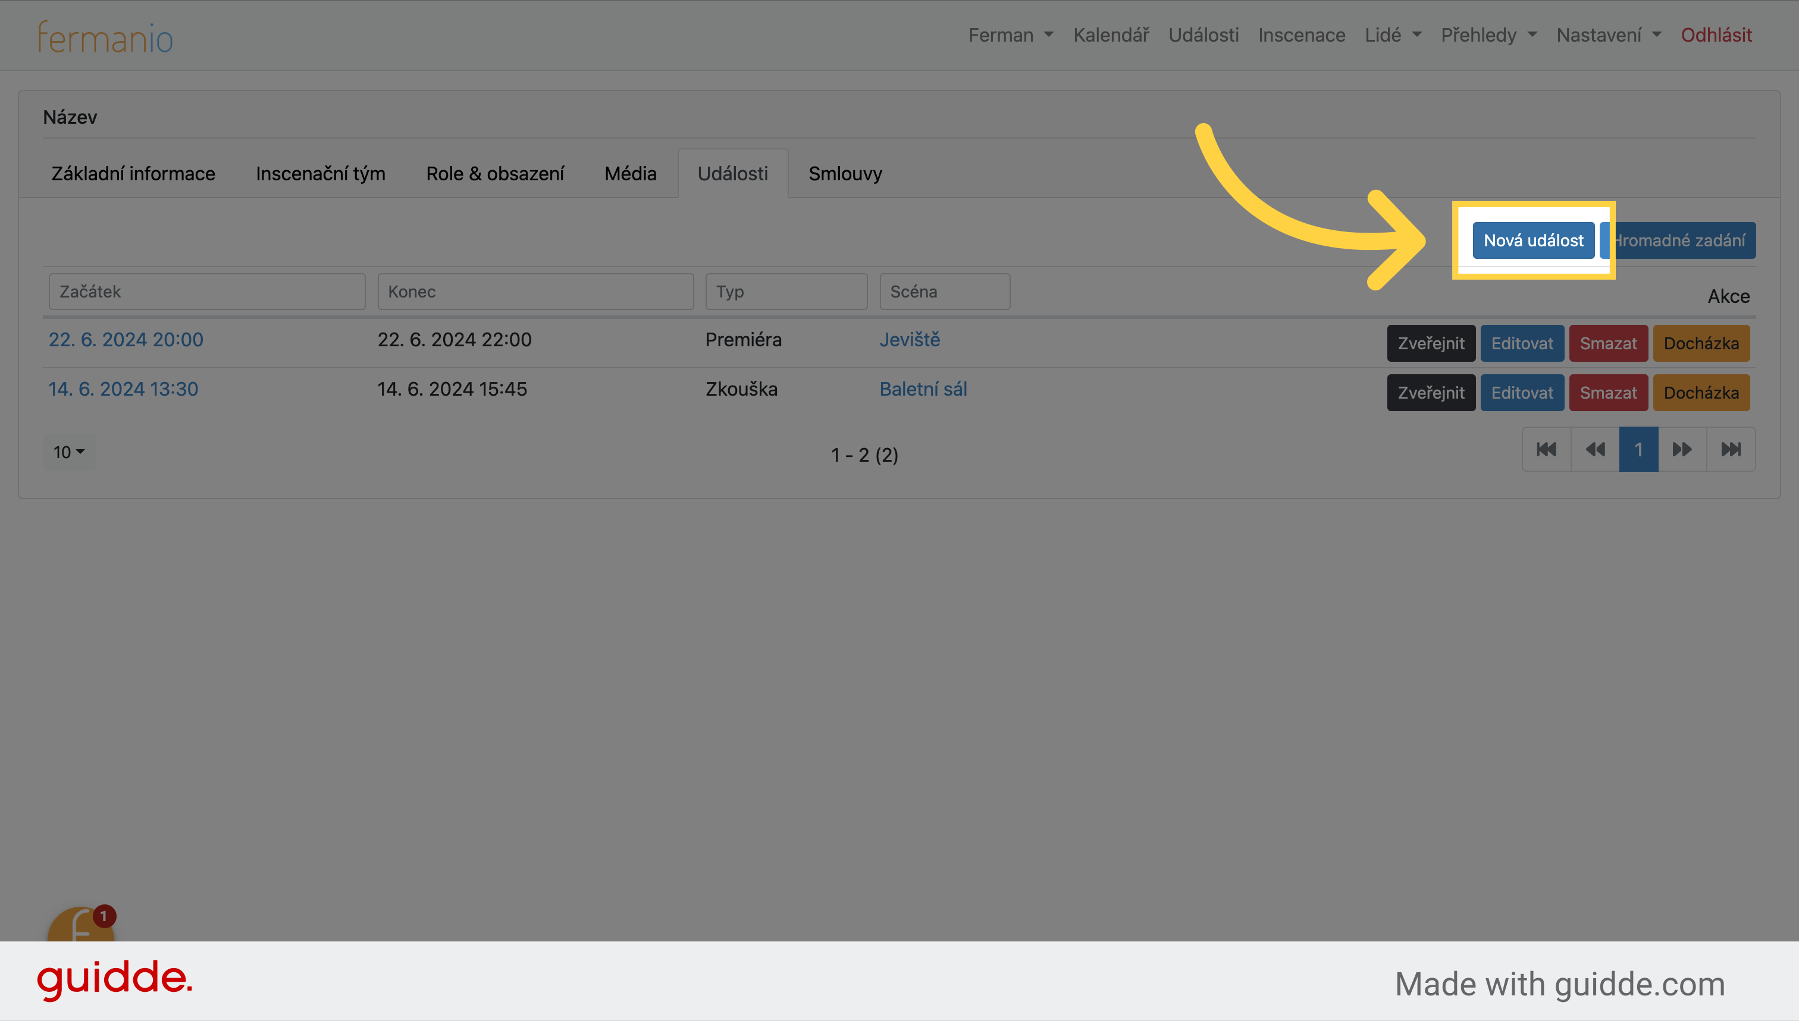1799x1021 pixels.
Task: Click the Začátek filter field
Action: [x=207, y=292]
